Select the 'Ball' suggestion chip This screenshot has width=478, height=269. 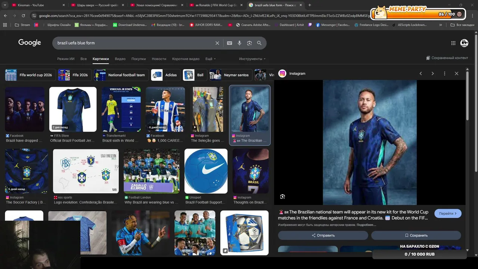click(x=195, y=75)
